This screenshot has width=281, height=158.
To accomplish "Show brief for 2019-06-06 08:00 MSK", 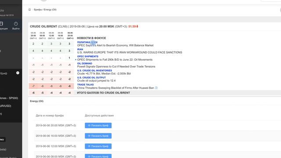I will pos(98,156).
